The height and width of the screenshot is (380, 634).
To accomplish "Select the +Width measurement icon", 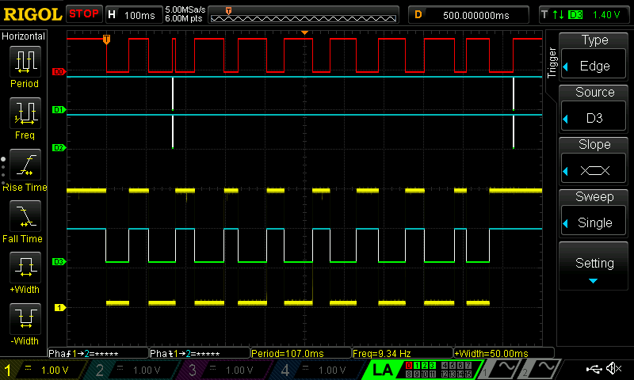I will (25, 268).
